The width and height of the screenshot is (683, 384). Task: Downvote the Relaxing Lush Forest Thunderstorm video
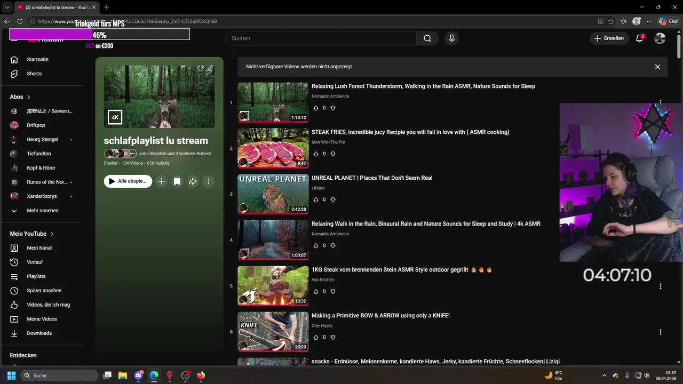333,108
